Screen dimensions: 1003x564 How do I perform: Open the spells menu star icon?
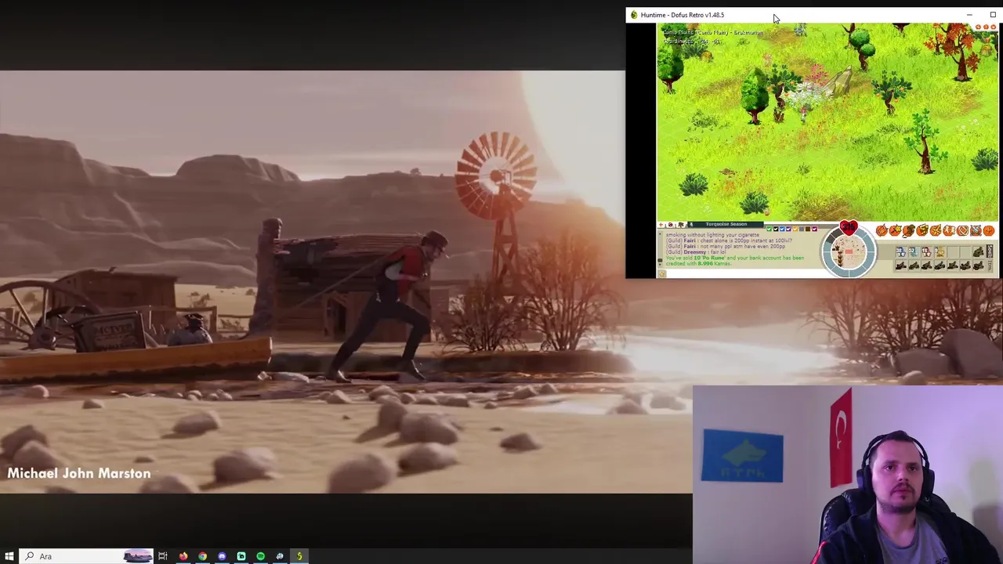point(895,230)
